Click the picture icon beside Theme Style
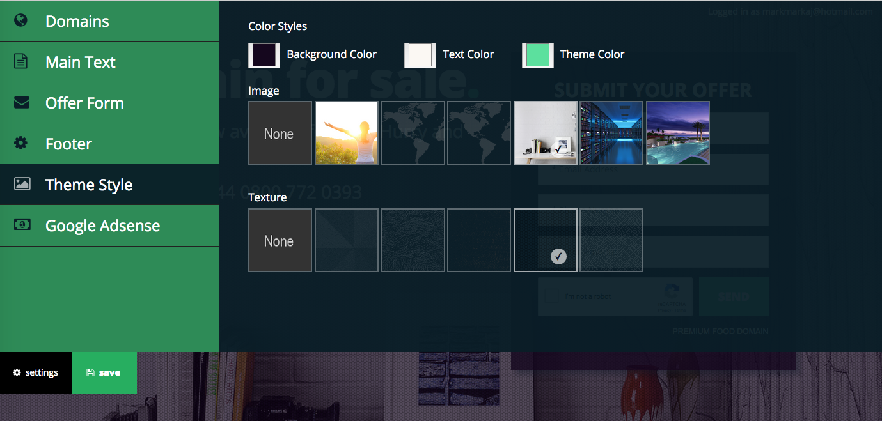Screen dimensions: 882x421 tap(22, 184)
